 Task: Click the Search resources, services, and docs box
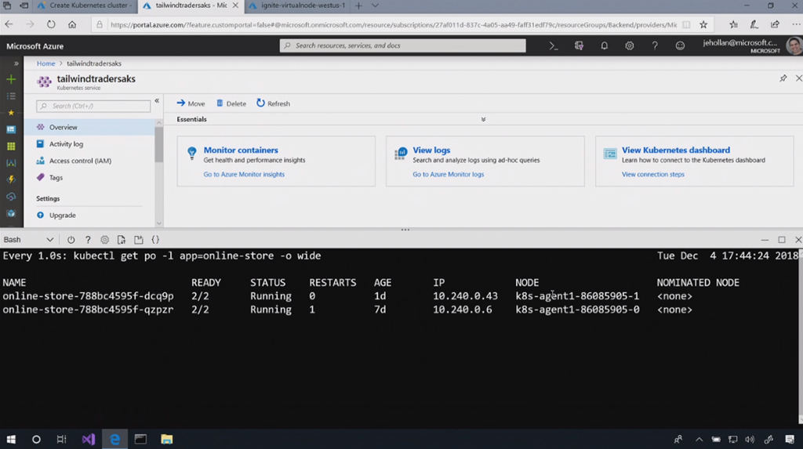click(x=402, y=45)
